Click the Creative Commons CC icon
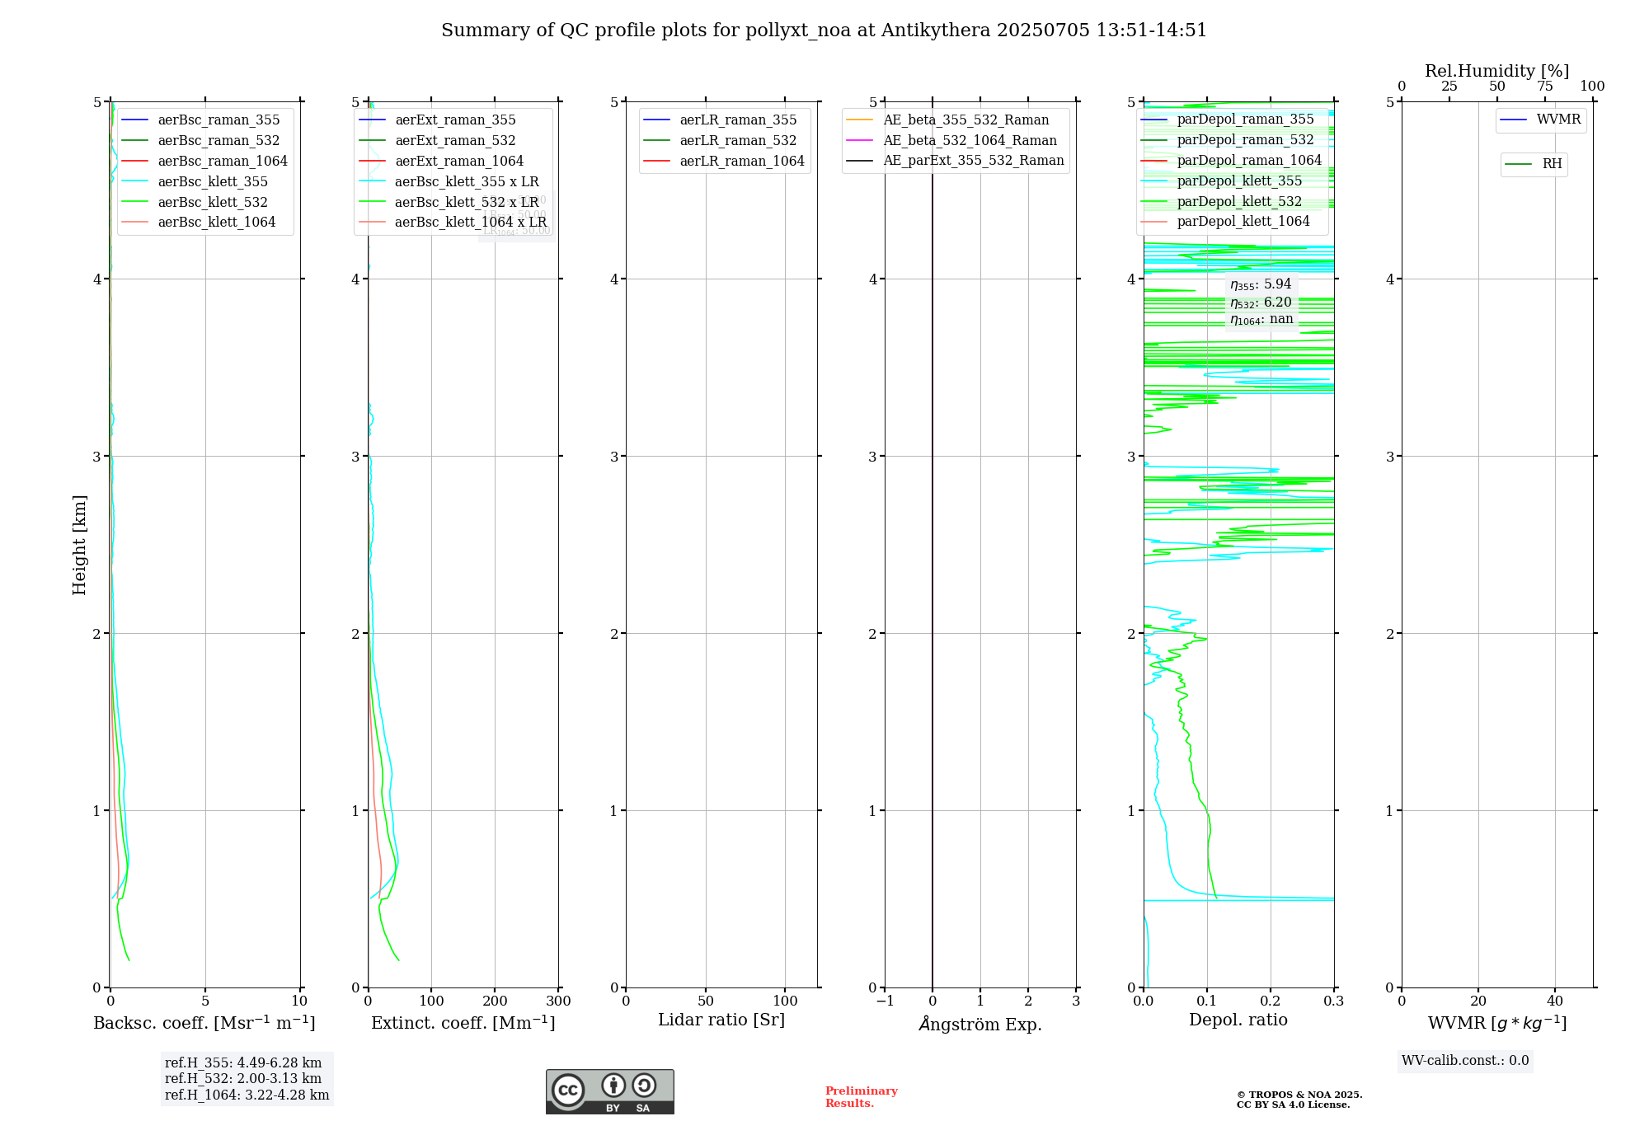1649x1121 pixels. pos(568,1090)
